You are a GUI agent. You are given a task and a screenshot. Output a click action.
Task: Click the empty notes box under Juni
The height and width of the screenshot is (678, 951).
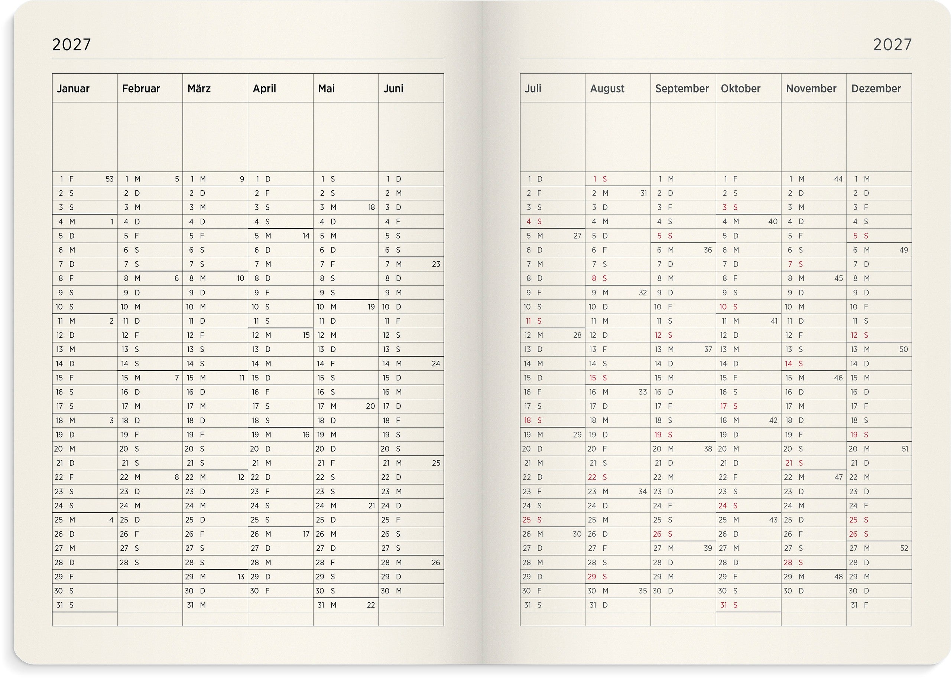point(411,137)
